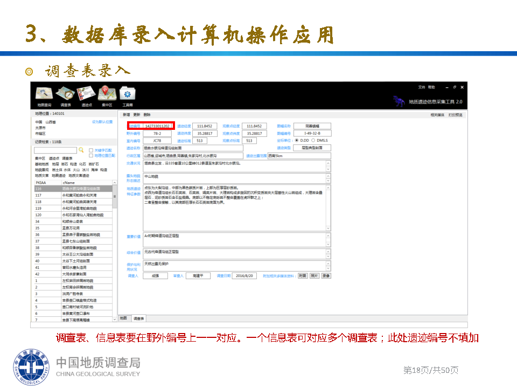Image resolution: width=517 pixels, height=388 pixels.
Task: Click up arrow of the 综合价值 text box
Action: tap(328, 252)
